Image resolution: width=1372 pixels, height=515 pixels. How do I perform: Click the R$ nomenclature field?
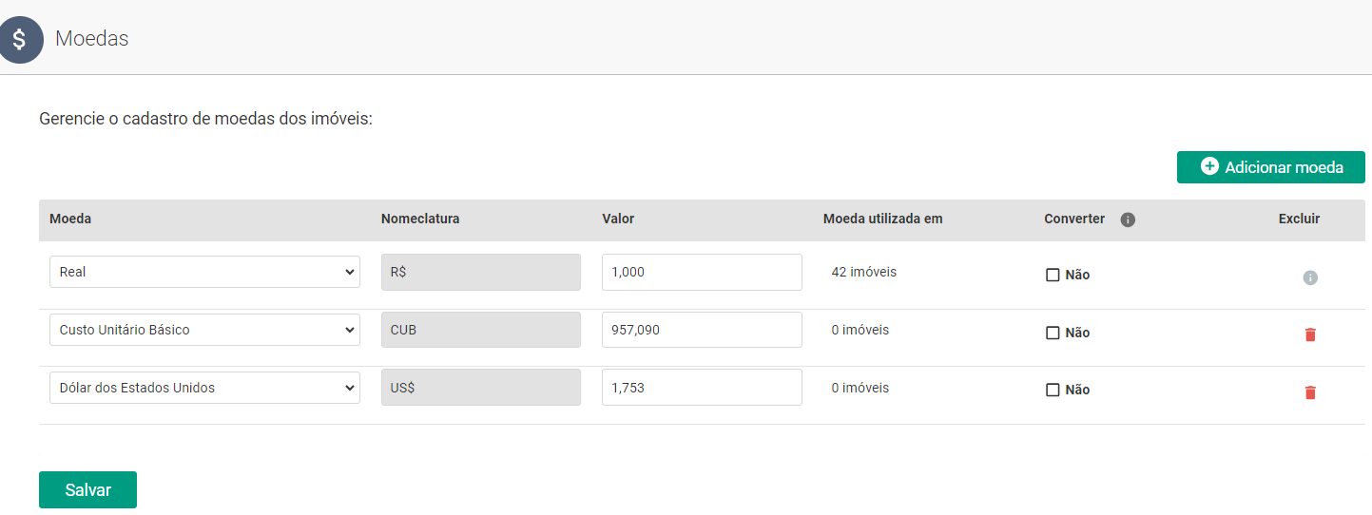point(480,272)
